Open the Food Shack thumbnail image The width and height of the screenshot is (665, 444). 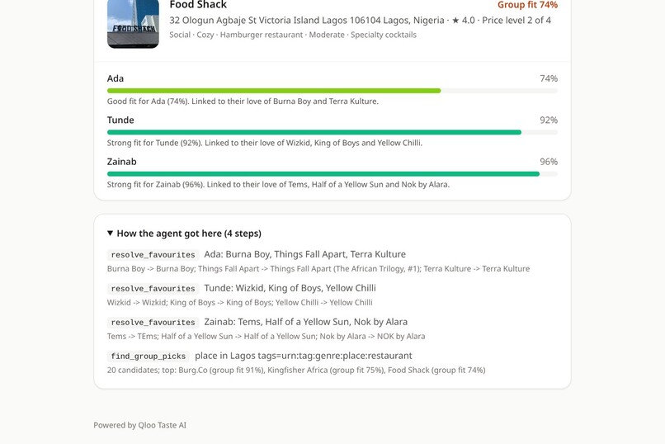[x=133, y=24]
